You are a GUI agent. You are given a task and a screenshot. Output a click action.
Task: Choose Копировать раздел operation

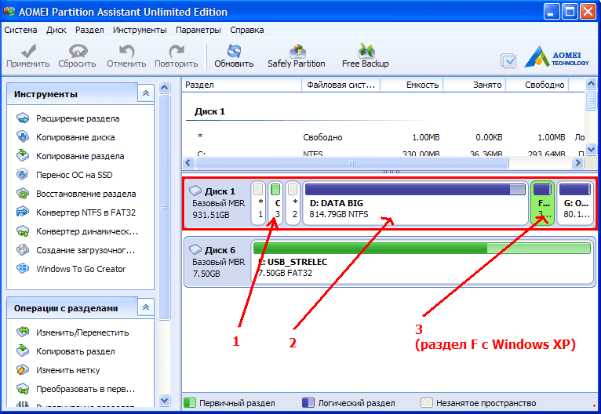tap(66, 350)
